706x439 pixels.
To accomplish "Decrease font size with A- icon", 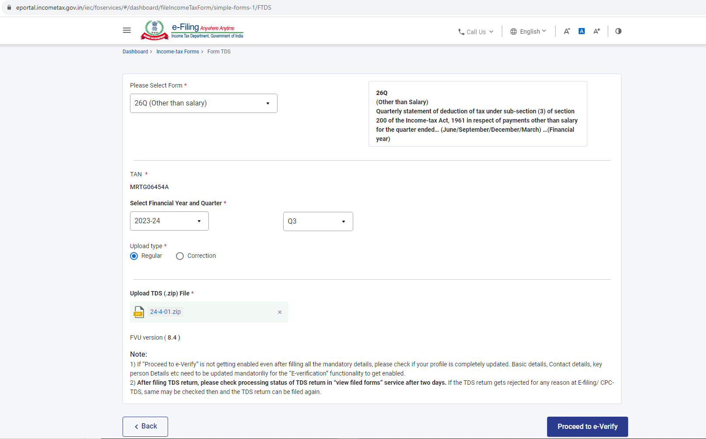I will pyautogui.click(x=567, y=31).
